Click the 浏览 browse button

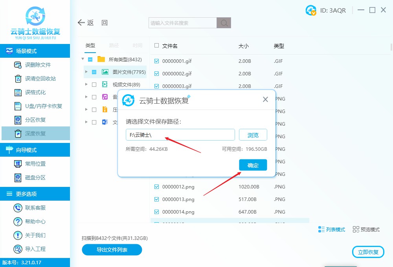pos(253,135)
